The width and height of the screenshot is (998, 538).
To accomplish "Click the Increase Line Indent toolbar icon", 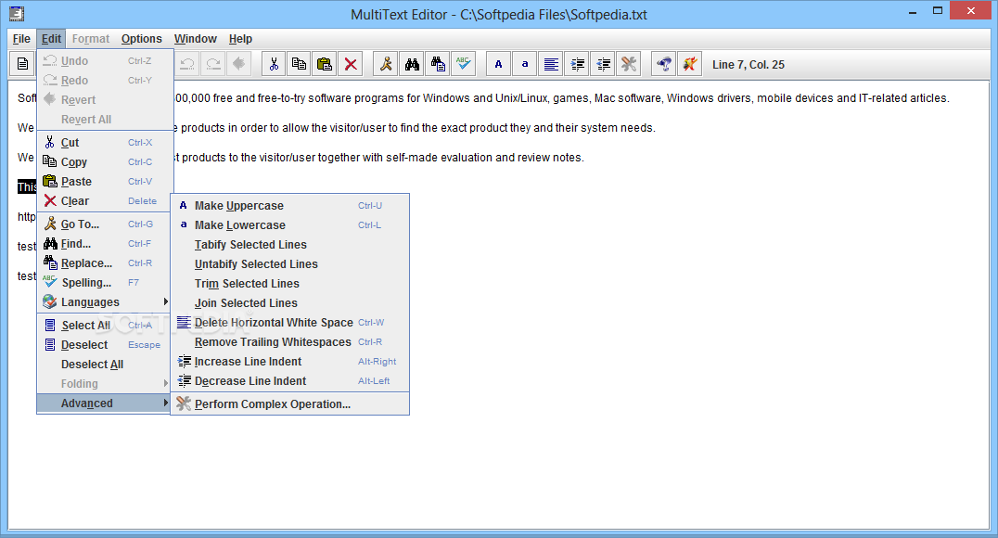I will (x=577, y=64).
